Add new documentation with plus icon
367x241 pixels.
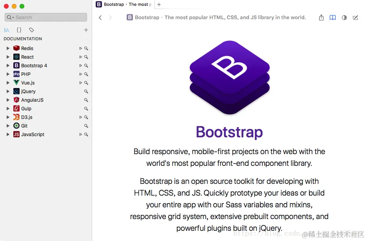click(86, 30)
